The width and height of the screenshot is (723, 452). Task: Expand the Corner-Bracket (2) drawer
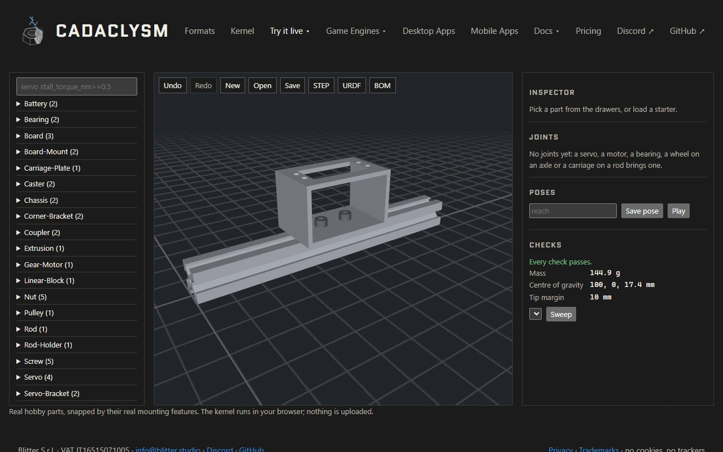77,216
